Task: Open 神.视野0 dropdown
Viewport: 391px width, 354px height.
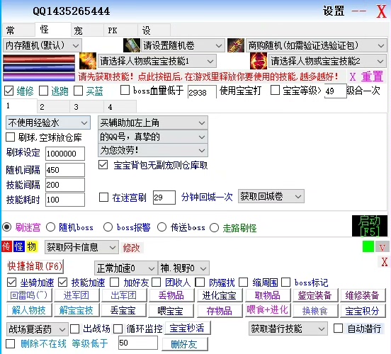Action: coord(183,268)
